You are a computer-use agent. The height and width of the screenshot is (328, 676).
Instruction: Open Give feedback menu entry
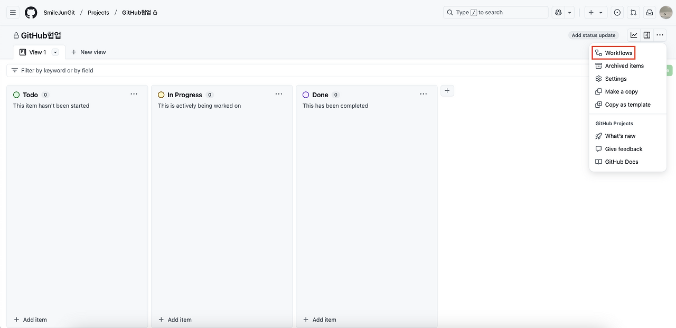pos(628,149)
